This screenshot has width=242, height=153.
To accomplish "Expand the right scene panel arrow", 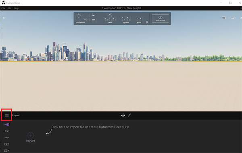I will point(241,18).
